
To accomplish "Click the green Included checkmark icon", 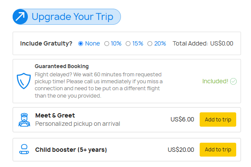I will 233,81.
